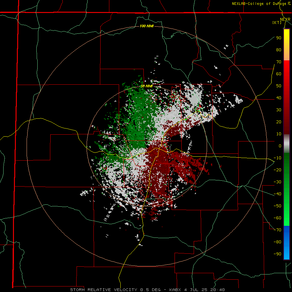Select the 50 NMI range ring label

tap(147, 86)
